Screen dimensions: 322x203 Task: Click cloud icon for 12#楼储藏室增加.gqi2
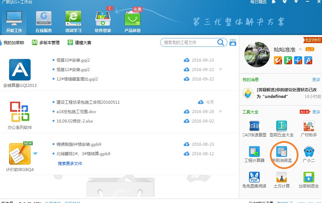click(186, 79)
